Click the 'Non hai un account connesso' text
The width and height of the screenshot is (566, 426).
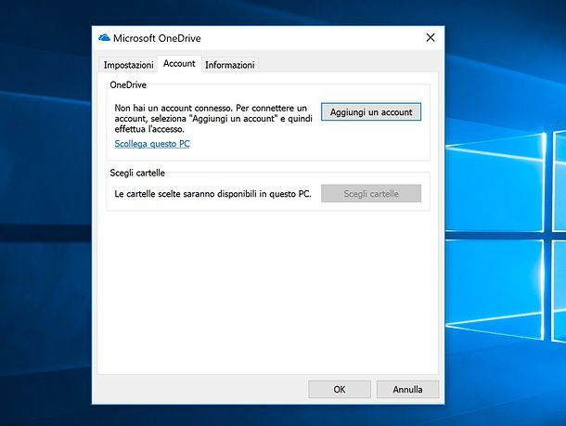[x=213, y=119]
